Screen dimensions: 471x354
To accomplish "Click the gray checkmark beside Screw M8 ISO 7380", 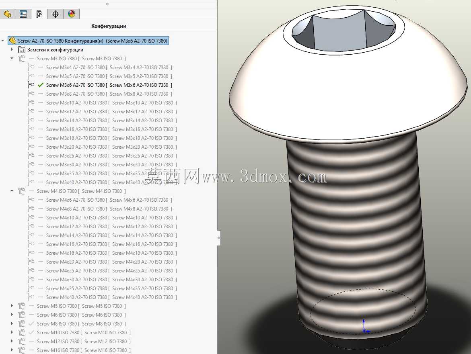I will pyautogui.click(x=31, y=324).
